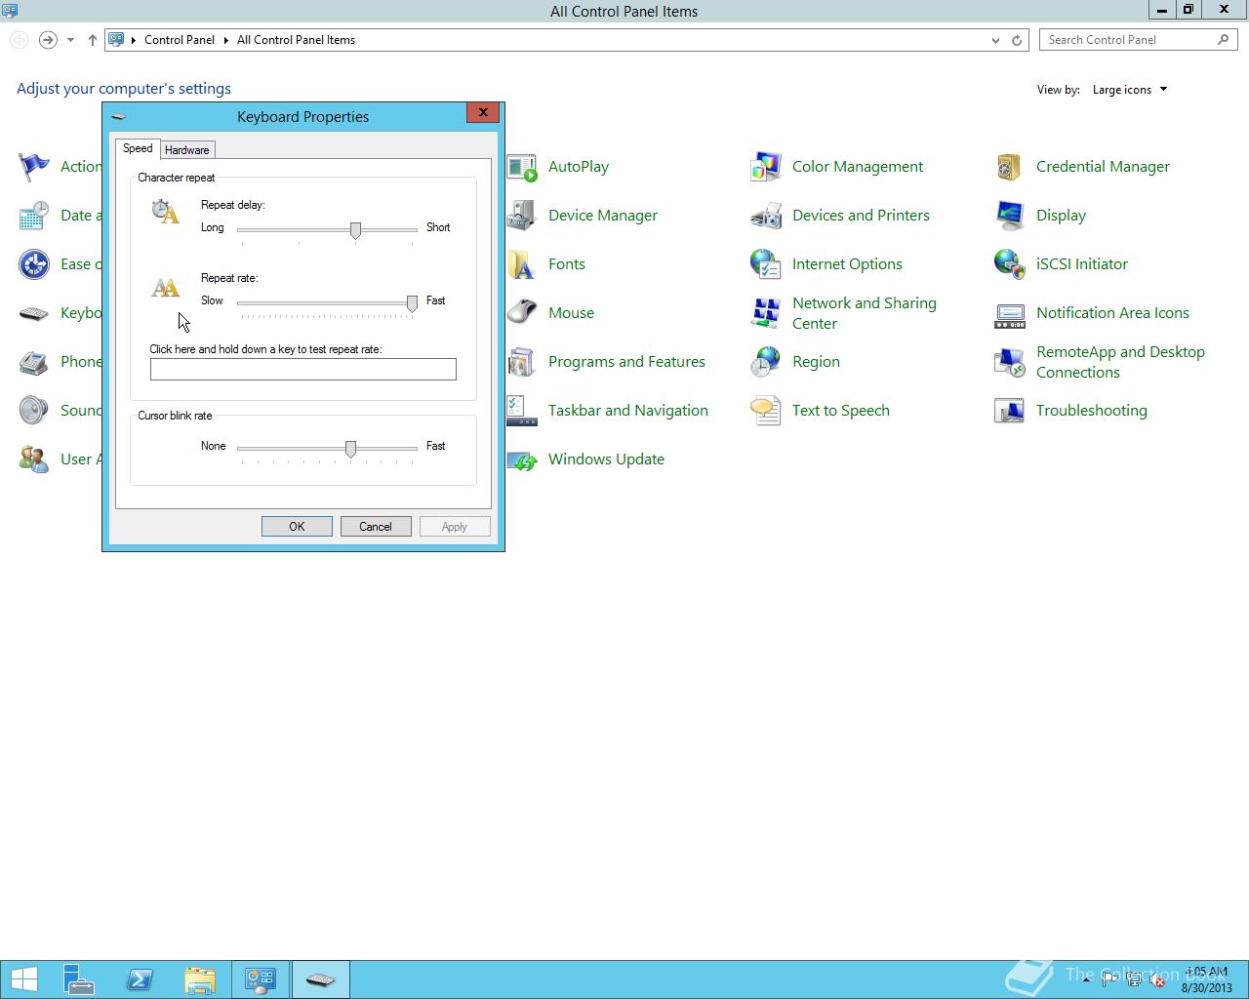
Task: Open the Taskbar and Navigation link text
Action: (628, 411)
